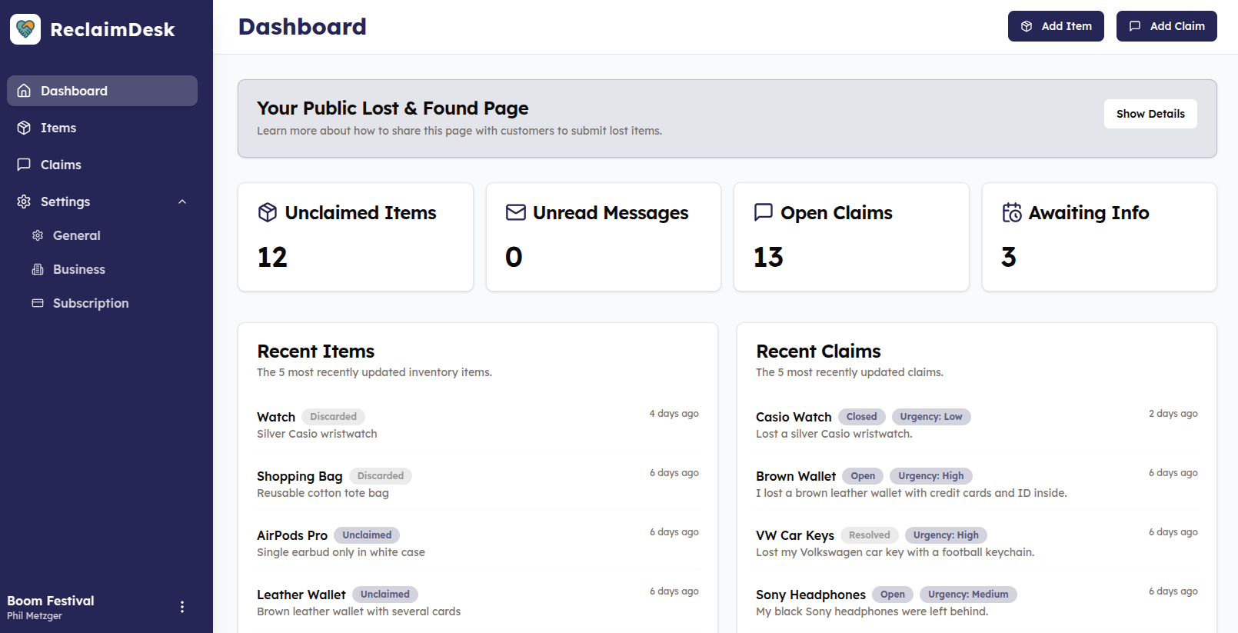Viewport: 1238px width, 633px height.
Task: Click the Unclaimed badge next to AirPods Pro
Action: pos(367,535)
